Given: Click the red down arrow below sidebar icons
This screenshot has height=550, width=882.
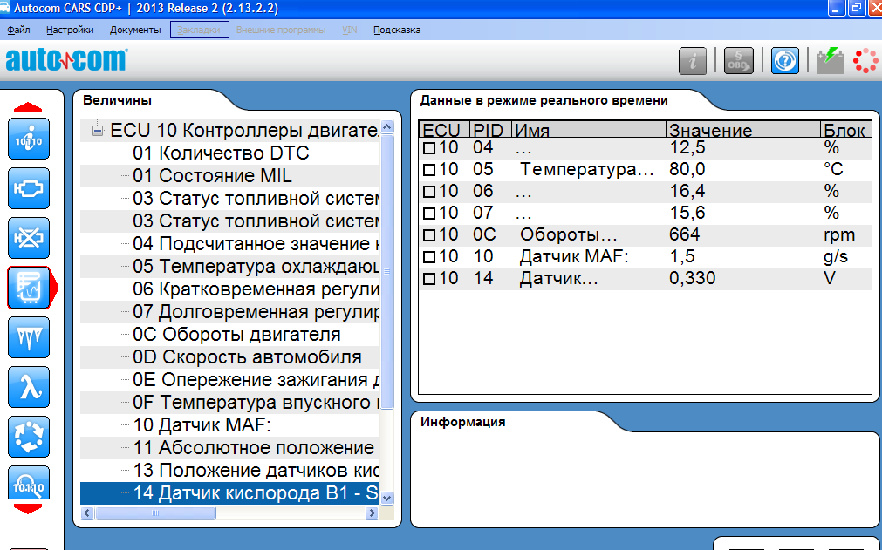Looking at the screenshot, I should pos(29,508).
